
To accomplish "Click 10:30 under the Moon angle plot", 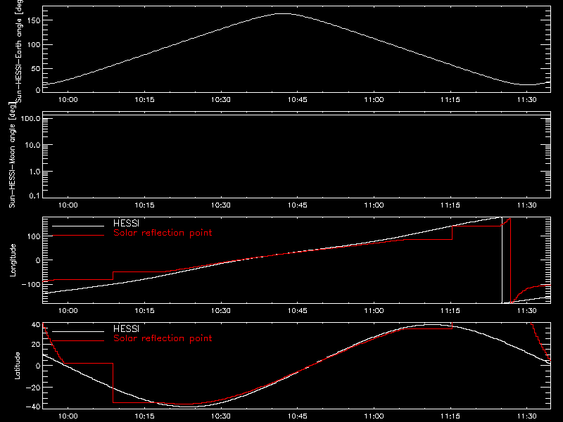I will 221,205.
